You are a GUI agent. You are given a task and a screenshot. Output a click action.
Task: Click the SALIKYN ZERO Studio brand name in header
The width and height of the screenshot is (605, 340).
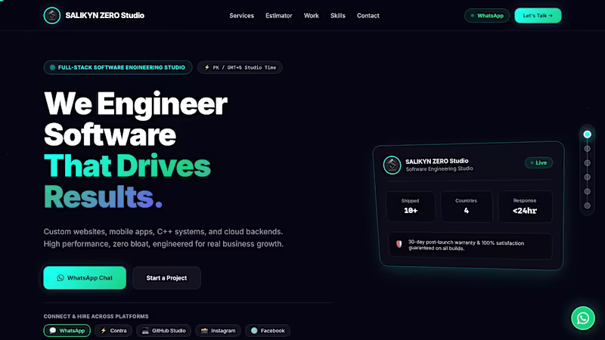(104, 15)
